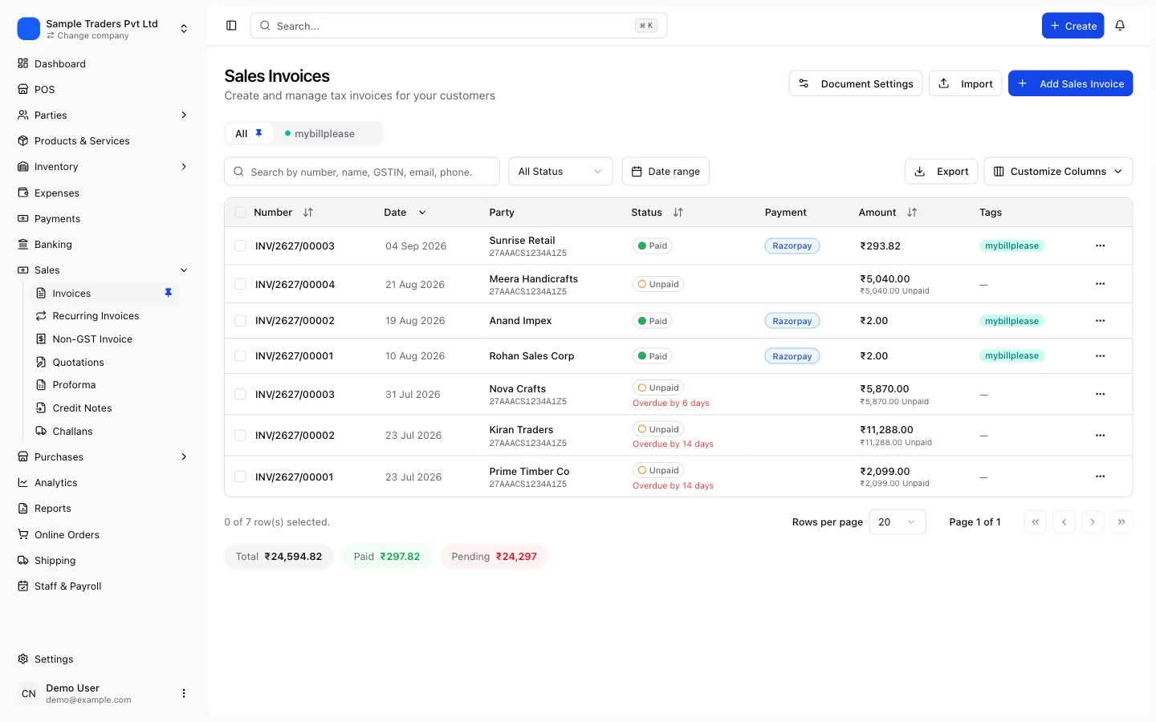Open user menu dots beside Demo User
Viewport: 1156px width, 722px height.
[x=184, y=693]
